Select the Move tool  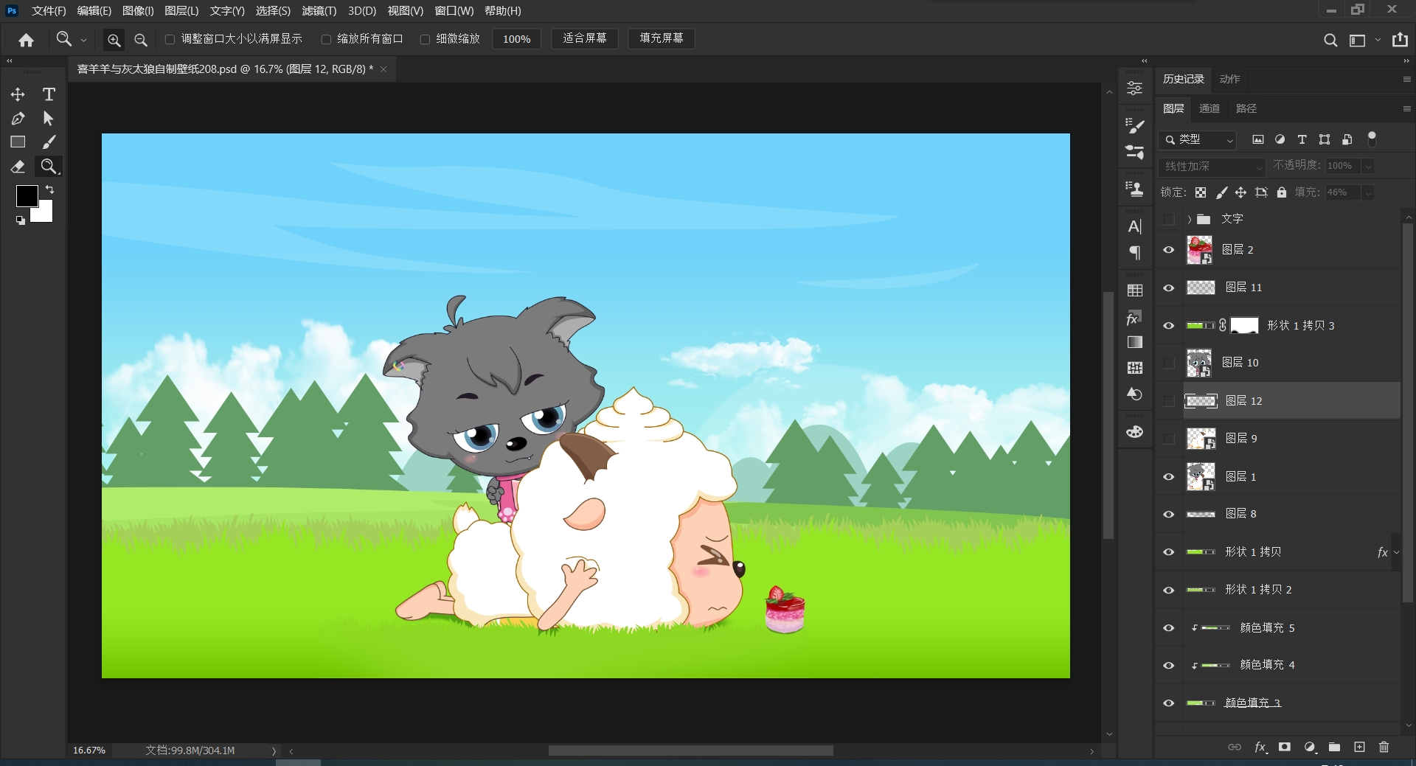[18, 94]
